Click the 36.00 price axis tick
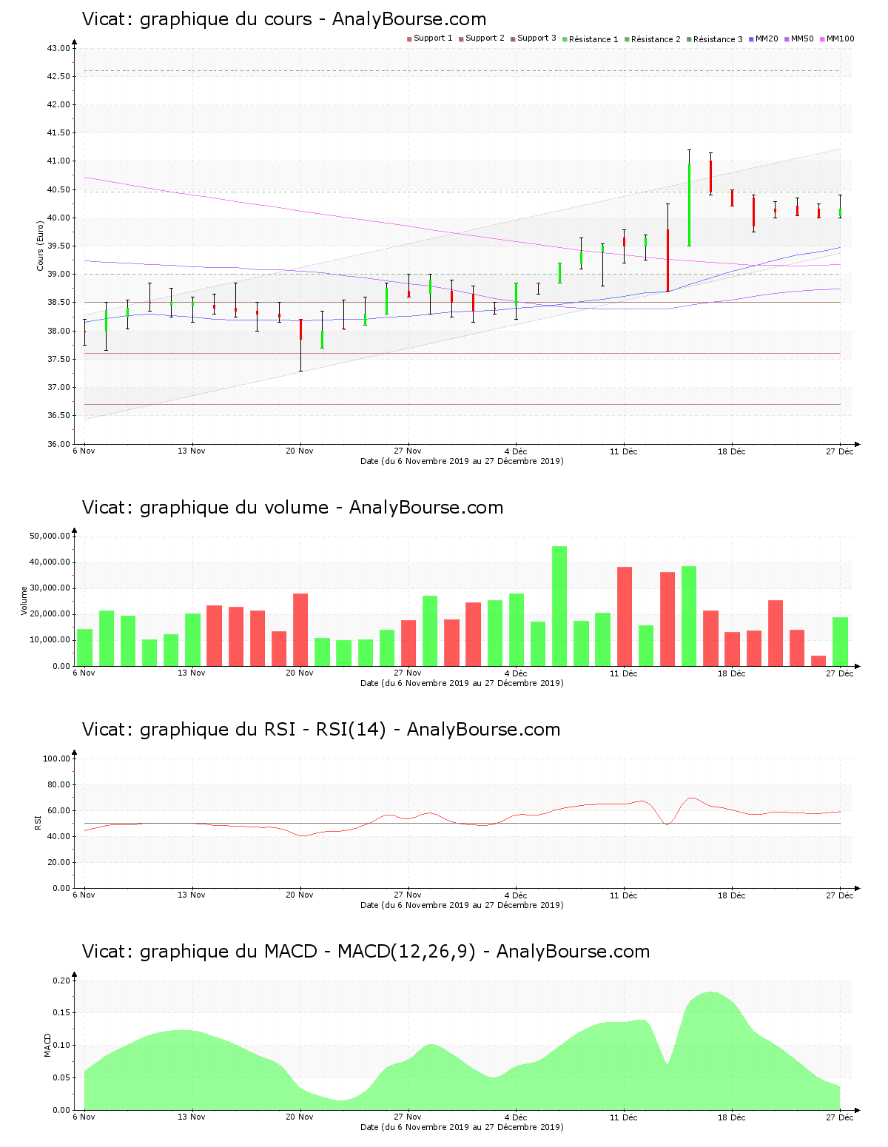 point(58,444)
